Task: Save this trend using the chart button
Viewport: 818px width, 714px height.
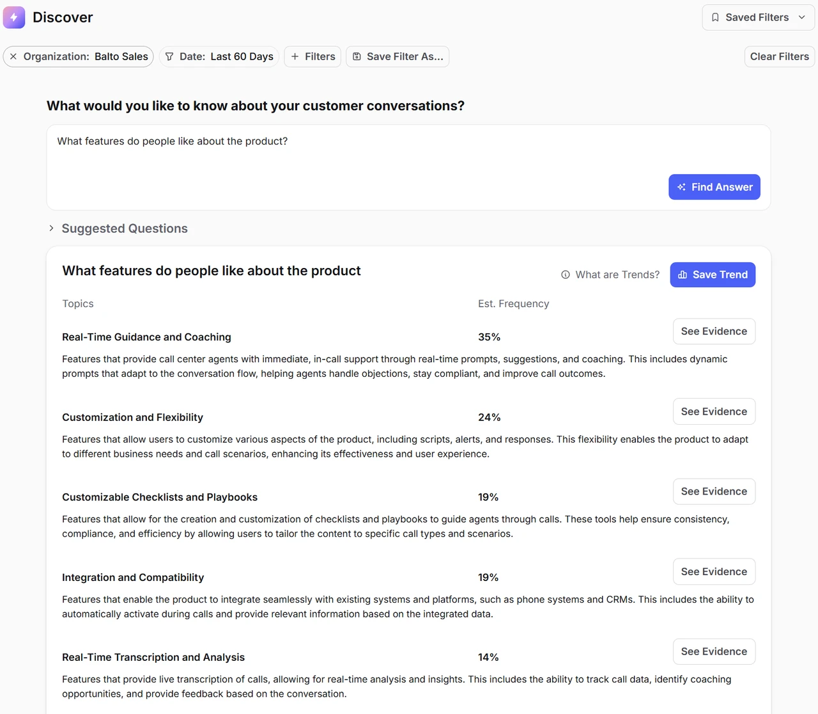Action: click(713, 274)
